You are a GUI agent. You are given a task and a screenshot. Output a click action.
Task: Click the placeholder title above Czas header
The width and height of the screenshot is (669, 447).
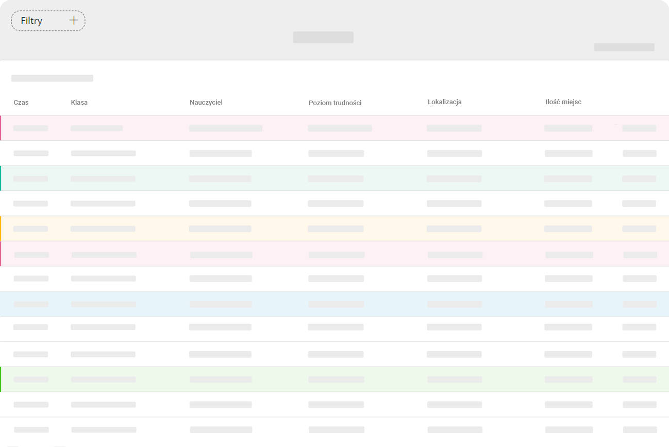52,78
